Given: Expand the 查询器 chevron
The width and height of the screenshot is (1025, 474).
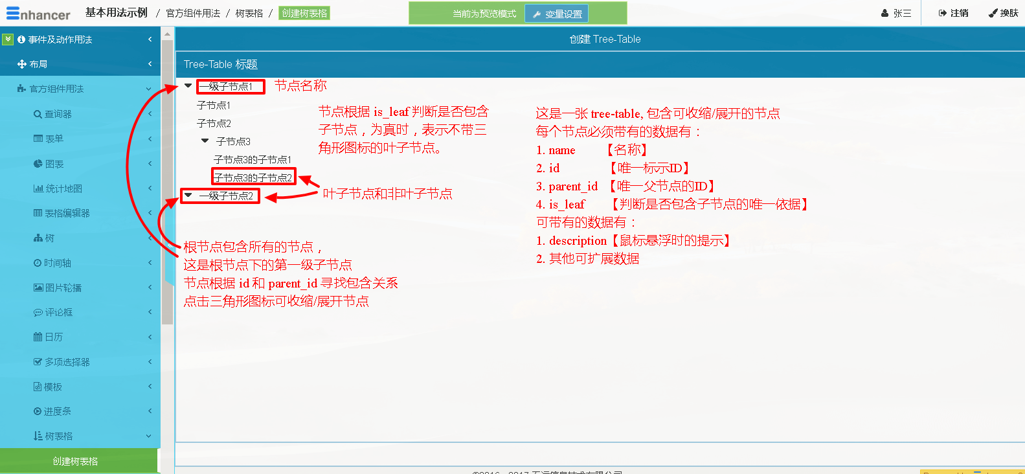Looking at the screenshot, I should 150,114.
